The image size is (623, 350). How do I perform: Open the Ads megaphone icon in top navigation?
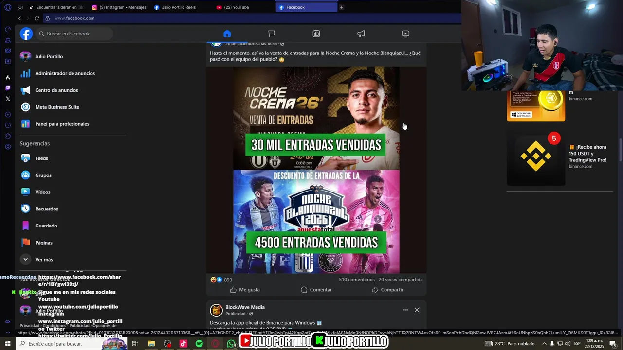pos(361,34)
